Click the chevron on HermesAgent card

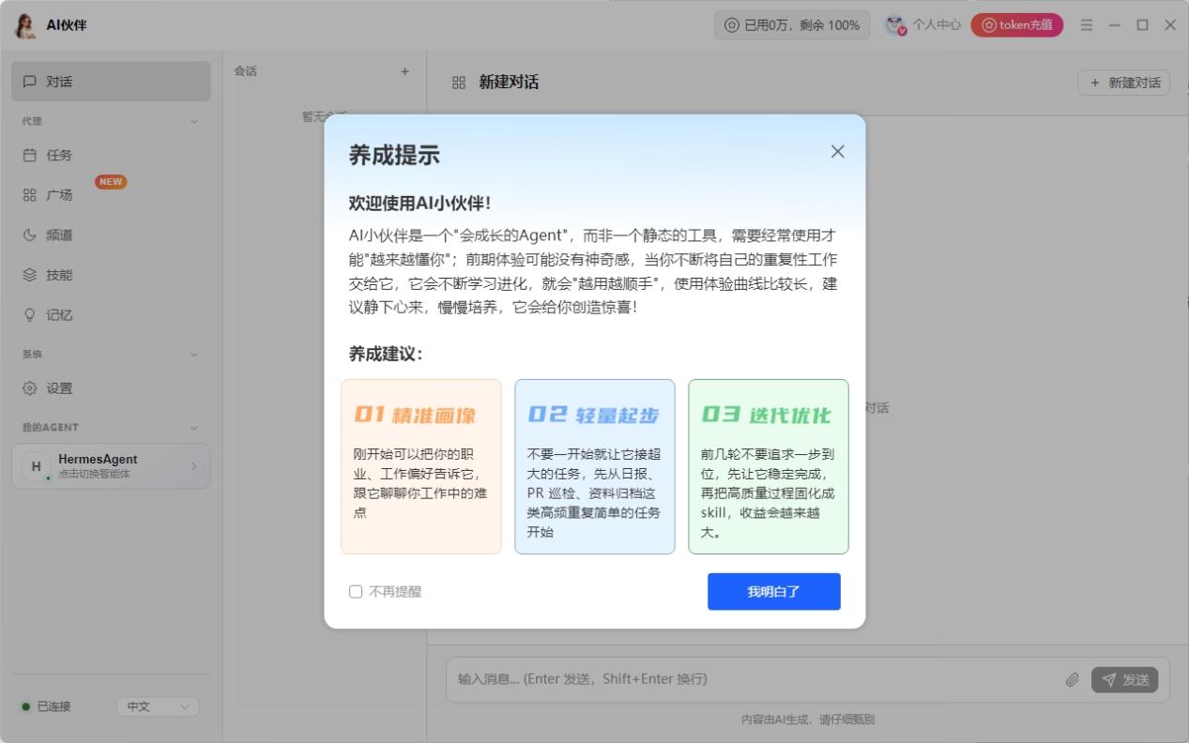(x=194, y=466)
